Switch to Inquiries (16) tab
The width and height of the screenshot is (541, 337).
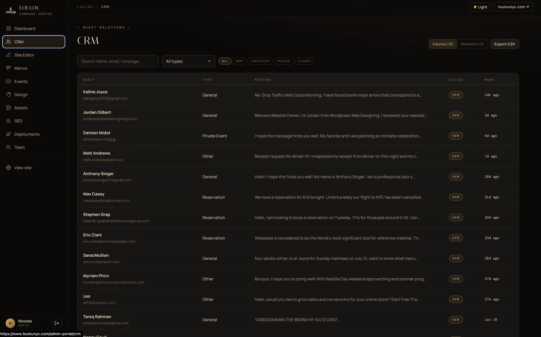(443, 44)
